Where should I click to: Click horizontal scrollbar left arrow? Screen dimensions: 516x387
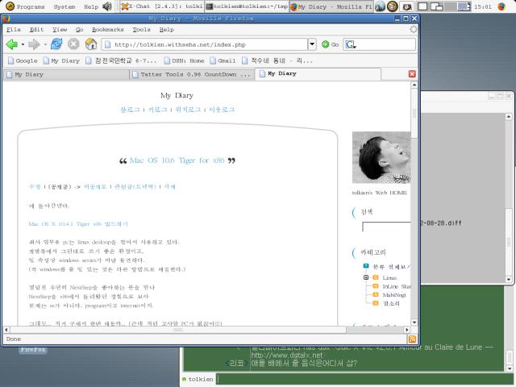(6, 330)
